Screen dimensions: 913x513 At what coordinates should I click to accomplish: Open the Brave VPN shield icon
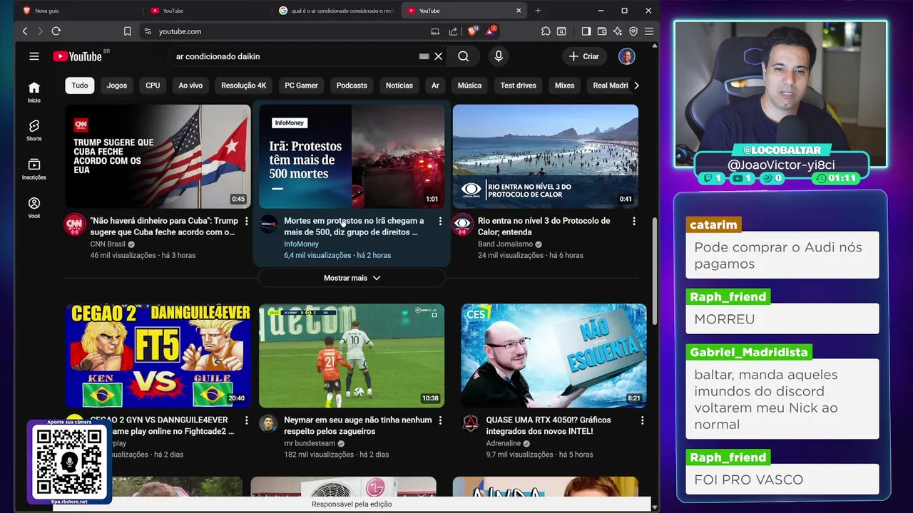pyautogui.click(x=633, y=31)
